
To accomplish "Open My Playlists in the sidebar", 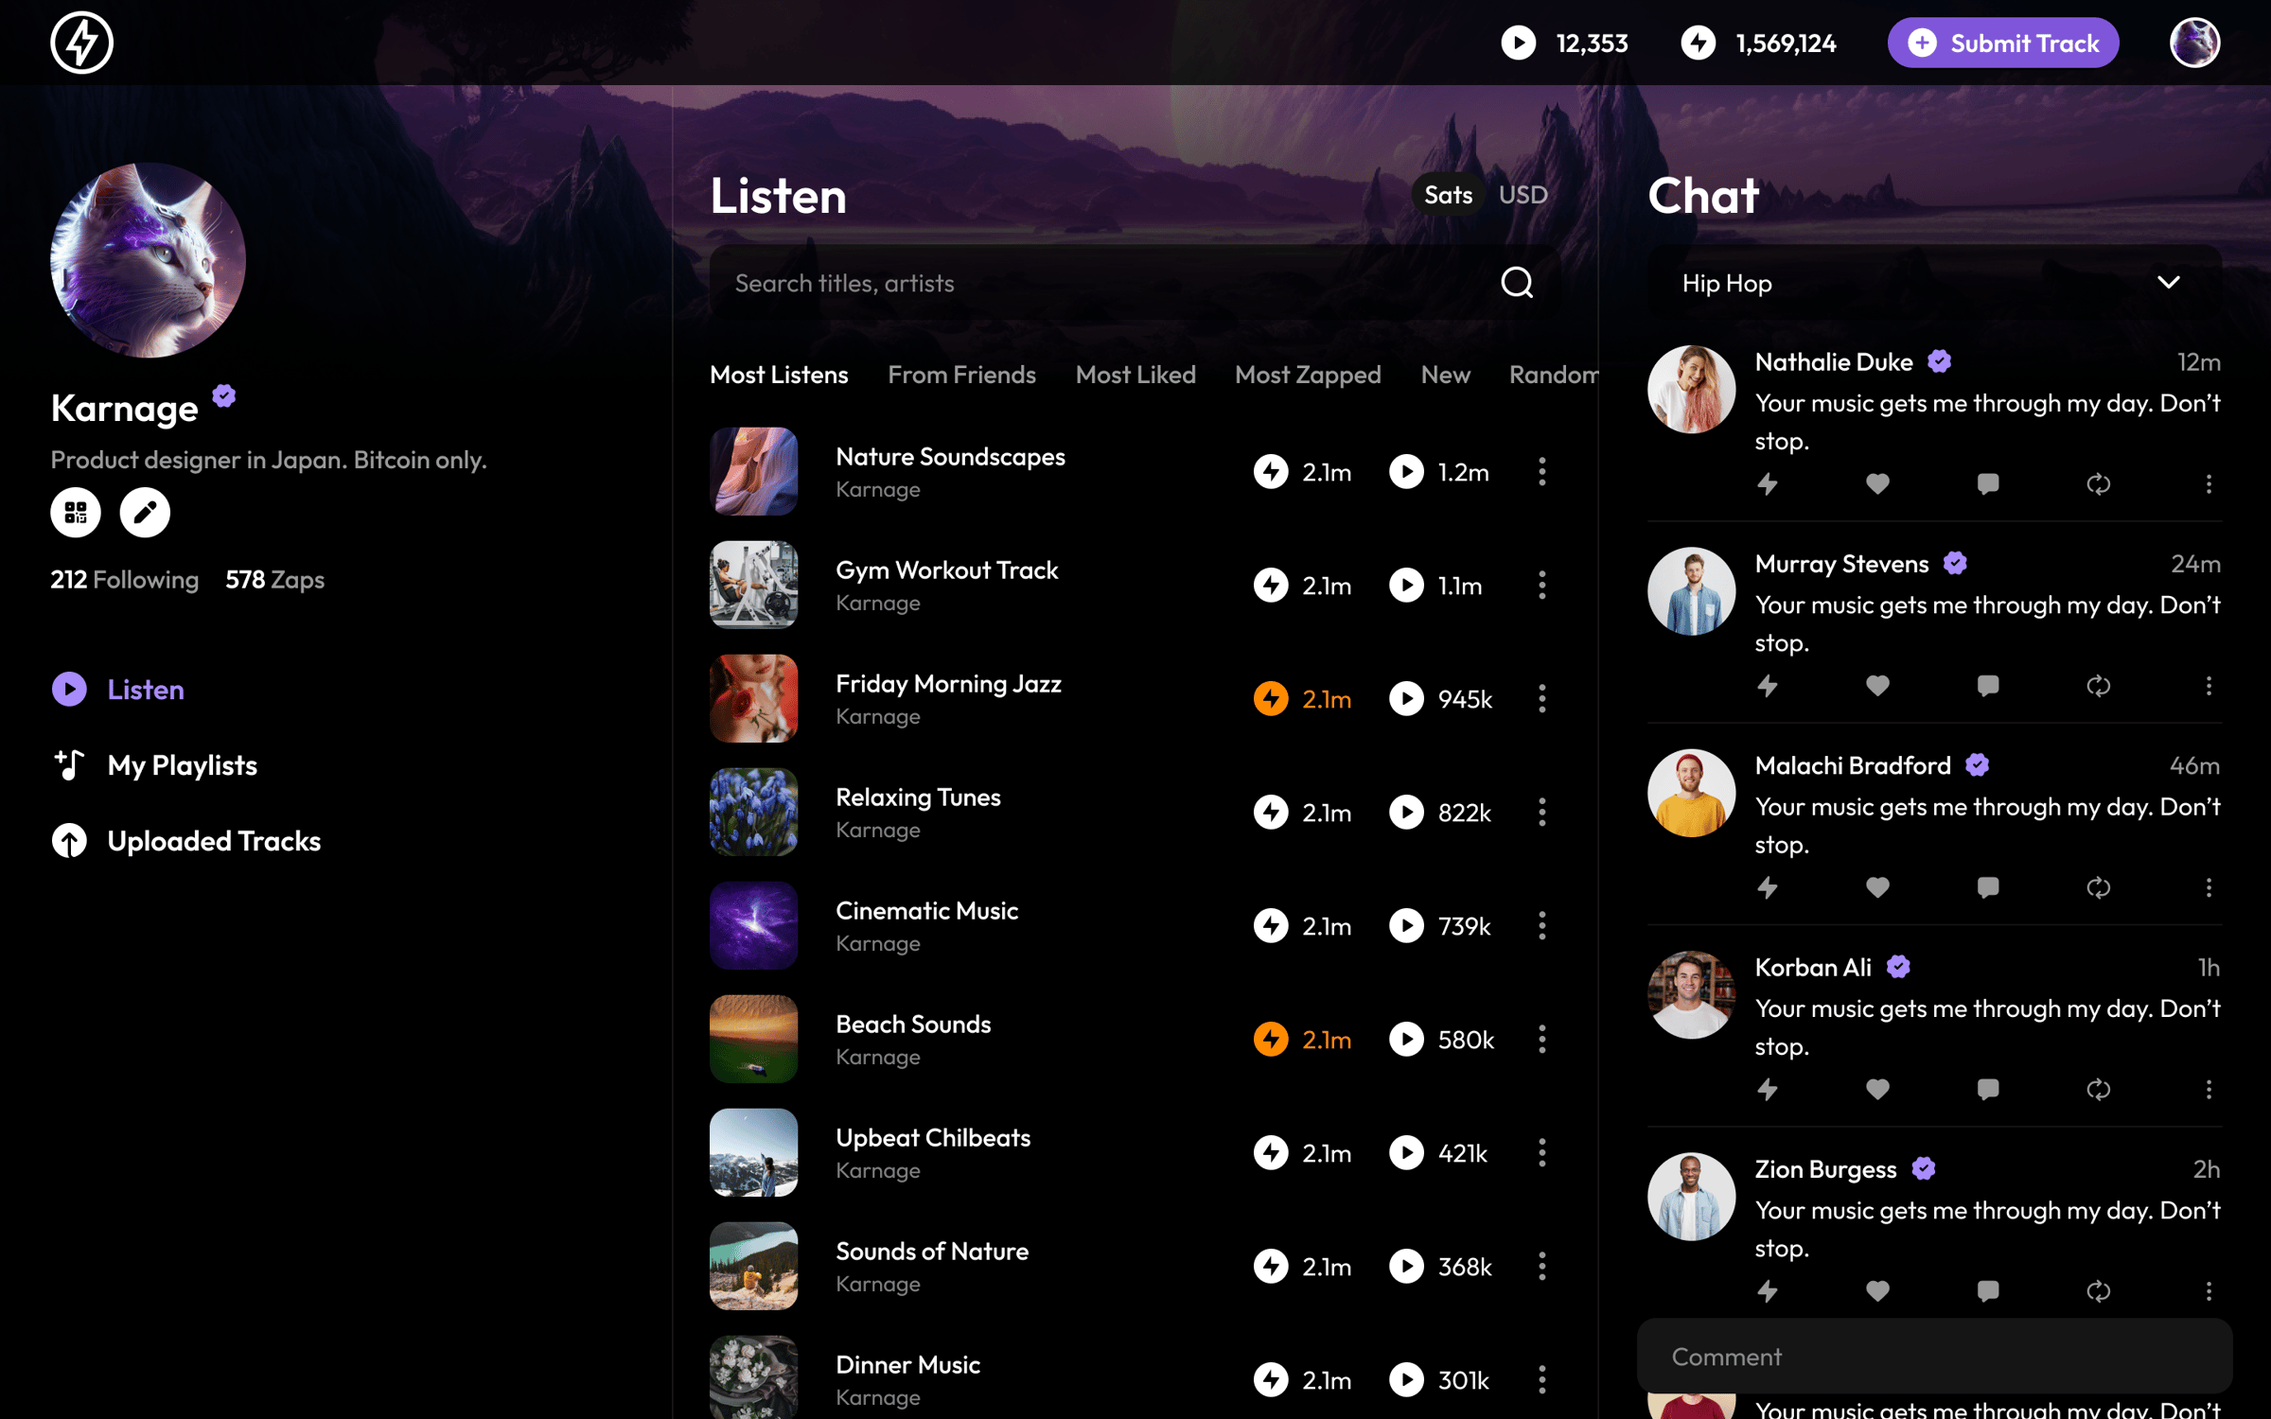I will click(x=182, y=765).
